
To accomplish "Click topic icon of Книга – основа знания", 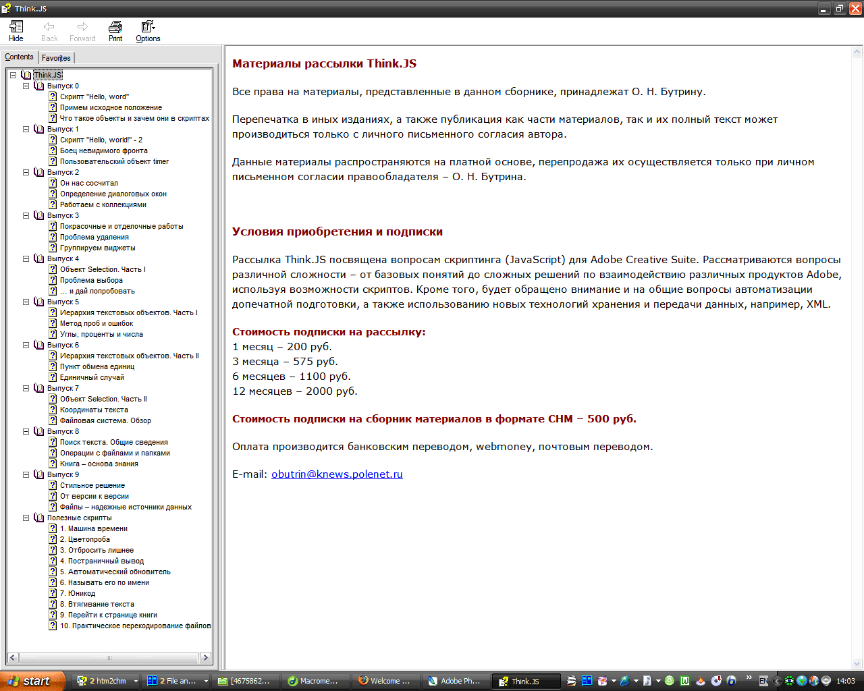I will (x=53, y=464).
